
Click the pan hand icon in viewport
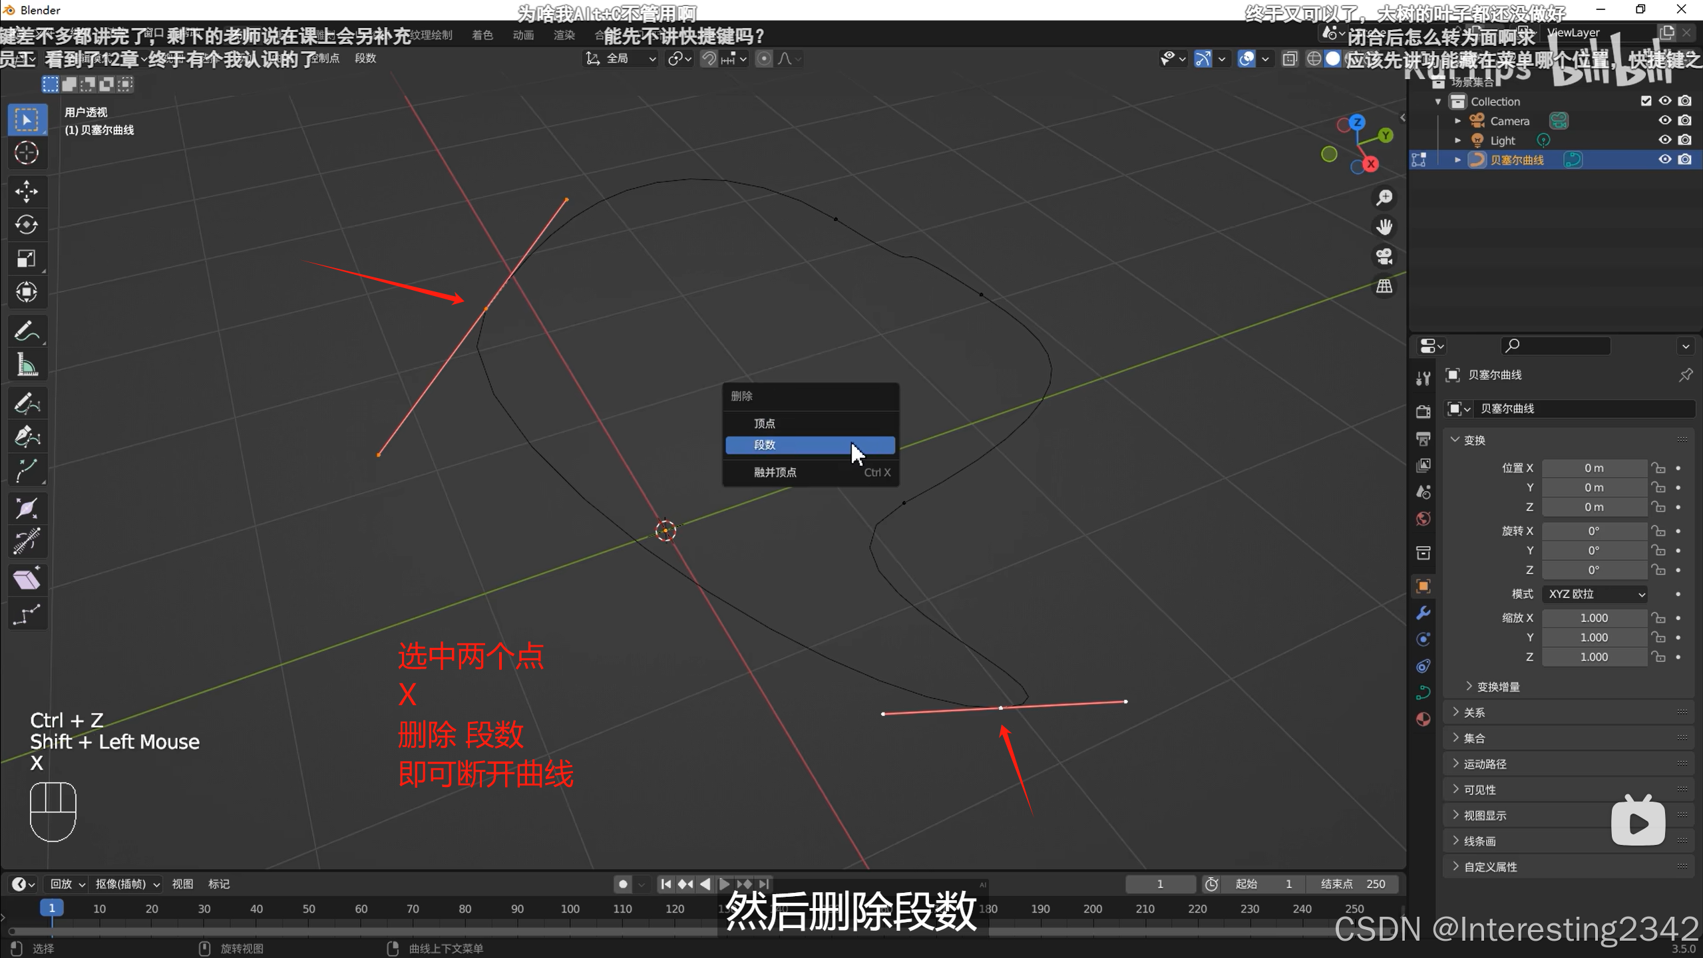[1384, 227]
